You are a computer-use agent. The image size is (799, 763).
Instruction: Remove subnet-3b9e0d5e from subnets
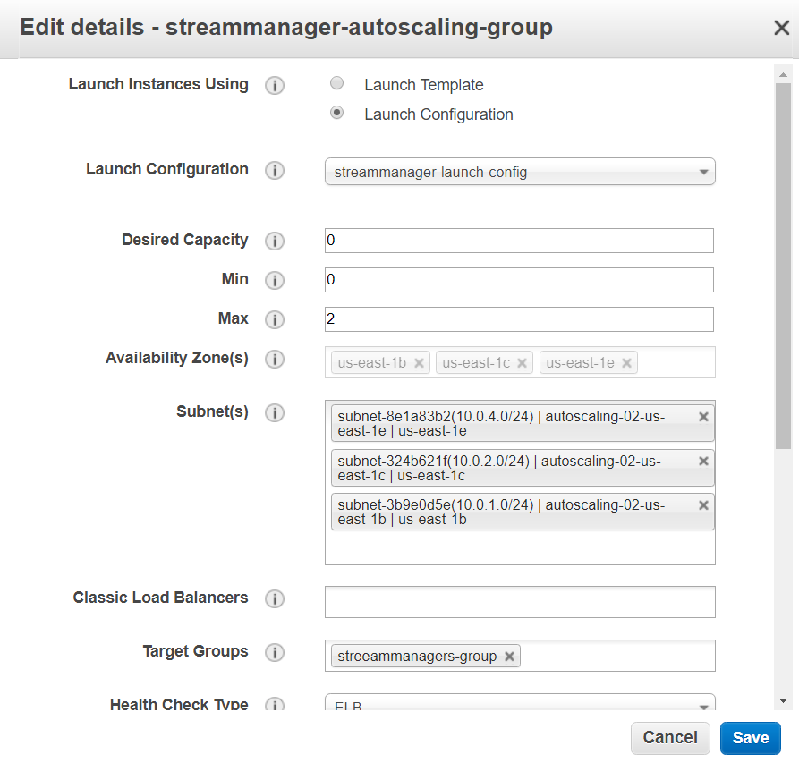pos(703,505)
